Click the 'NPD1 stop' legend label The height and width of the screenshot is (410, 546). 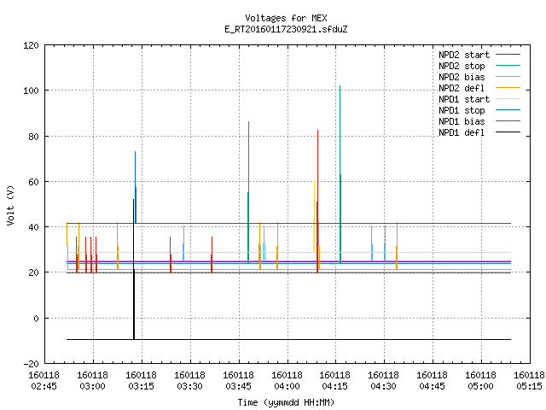[x=462, y=110]
